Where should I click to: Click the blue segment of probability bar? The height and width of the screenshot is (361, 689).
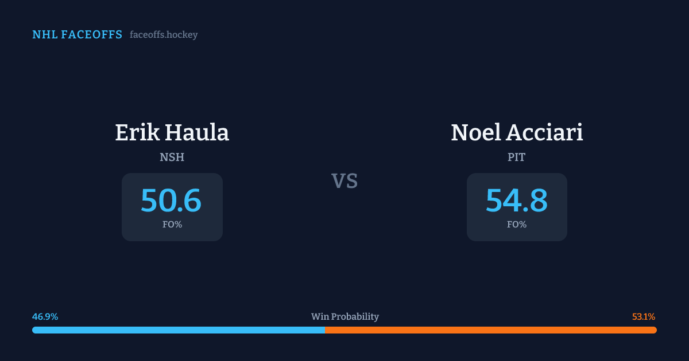click(x=178, y=330)
